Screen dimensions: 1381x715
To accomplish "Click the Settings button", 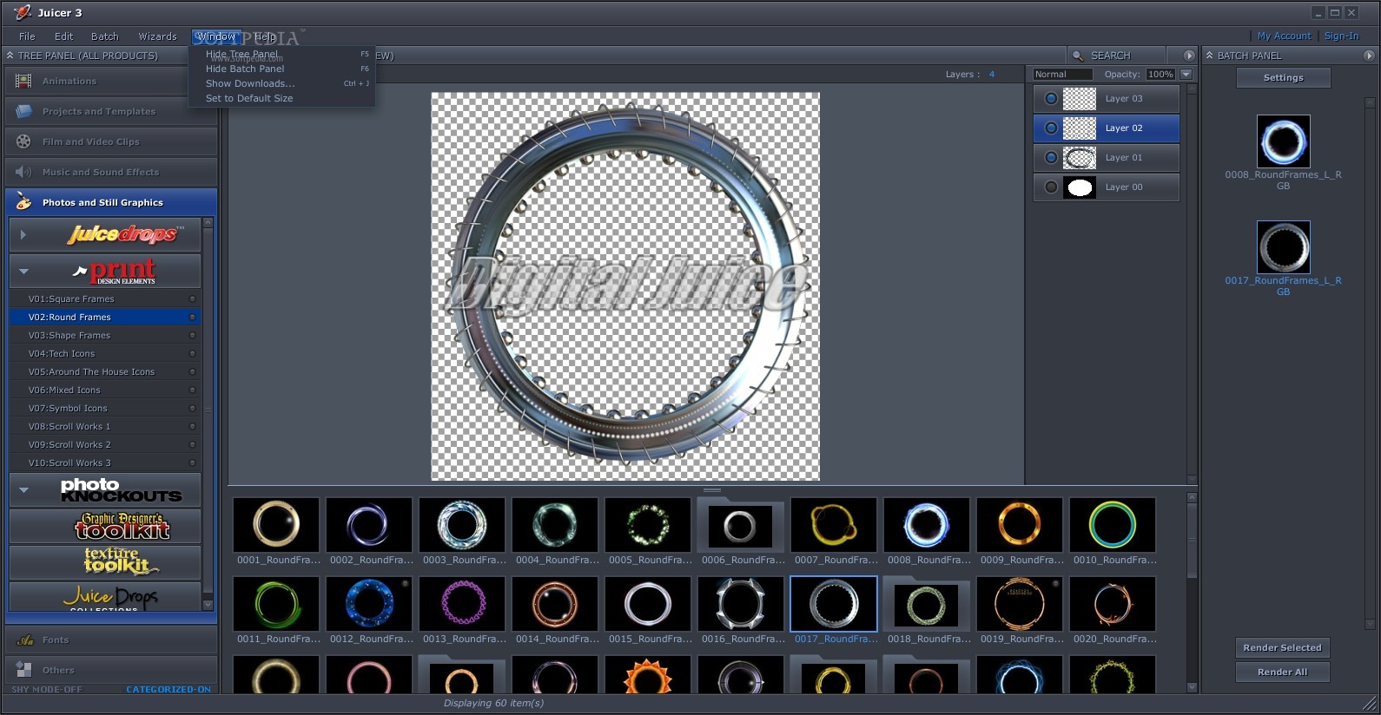I will (x=1283, y=78).
